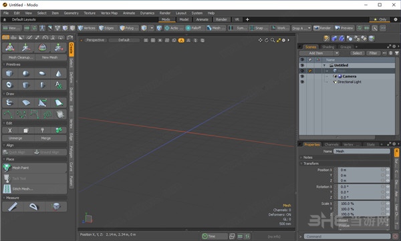This screenshot has height=241, width=401.
Task: Click the Command input field
Action: click(x=347, y=236)
